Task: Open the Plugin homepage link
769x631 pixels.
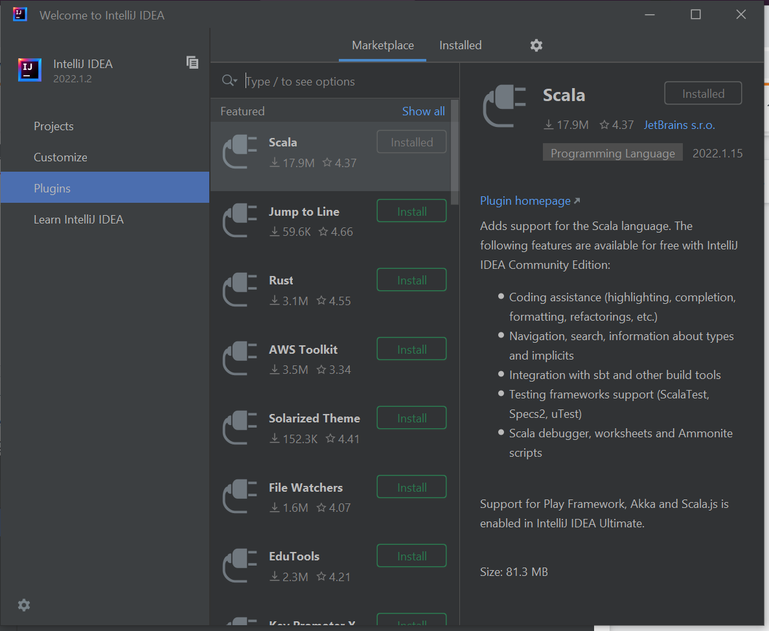Action: [x=525, y=201]
